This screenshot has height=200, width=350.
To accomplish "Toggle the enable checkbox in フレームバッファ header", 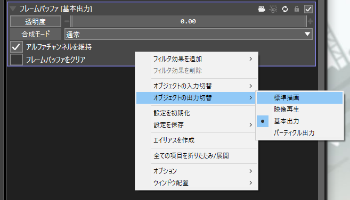I will pyautogui.click(x=308, y=9).
